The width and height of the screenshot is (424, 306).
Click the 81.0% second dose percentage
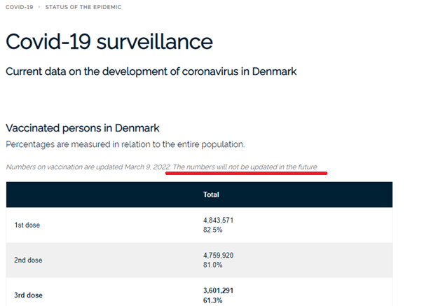[212, 265]
